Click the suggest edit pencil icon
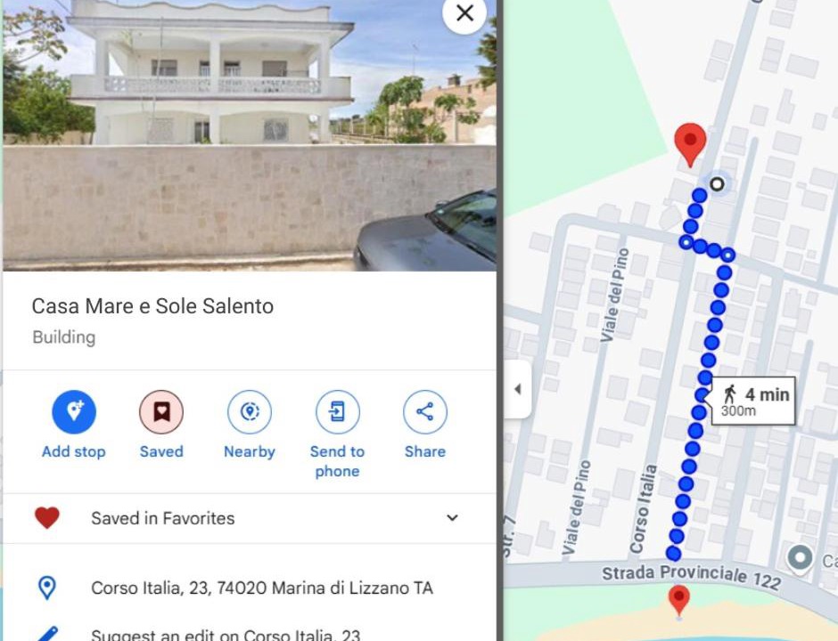The width and height of the screenshot is (838, 641). [x=47, y=635]
